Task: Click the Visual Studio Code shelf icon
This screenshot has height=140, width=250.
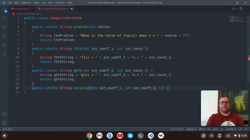Action: click(151, 136)
